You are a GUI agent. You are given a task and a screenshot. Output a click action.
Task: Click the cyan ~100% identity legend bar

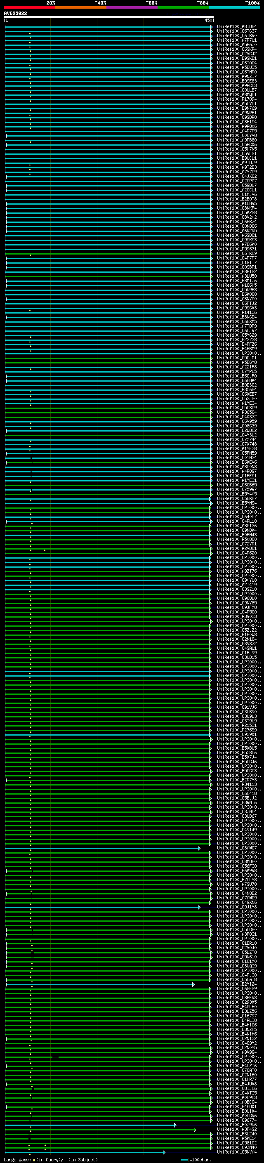(x=234, y=7)
